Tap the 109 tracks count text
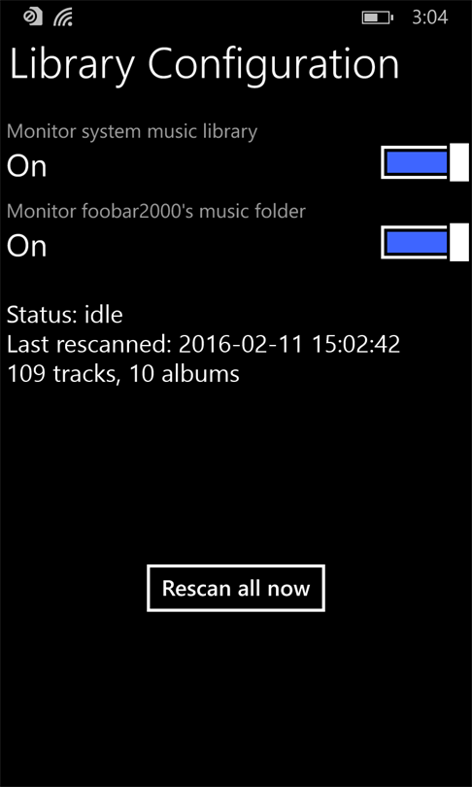The image size is (472, 787). (63, 374)
